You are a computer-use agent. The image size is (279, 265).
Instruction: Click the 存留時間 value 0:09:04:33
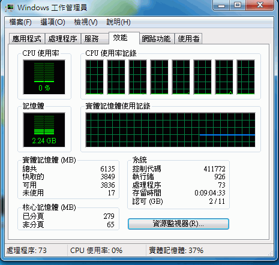pyautogui.click(x=210, y=193)
